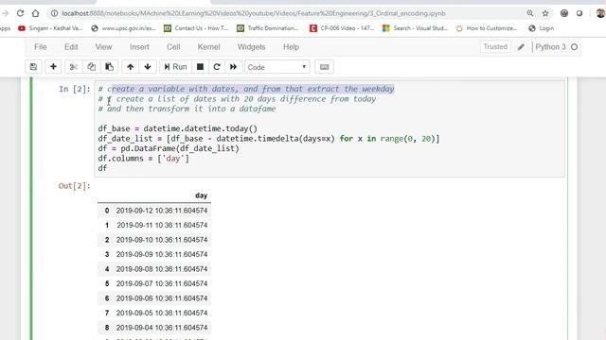
Task: Click the browser address bar URL
Action: (254, 13)
